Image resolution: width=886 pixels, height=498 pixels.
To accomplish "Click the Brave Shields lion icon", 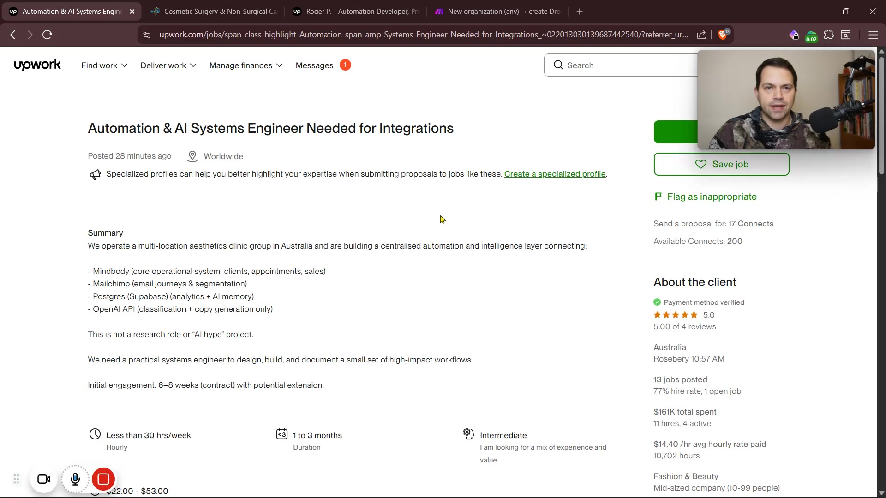I will pos(723,35).
